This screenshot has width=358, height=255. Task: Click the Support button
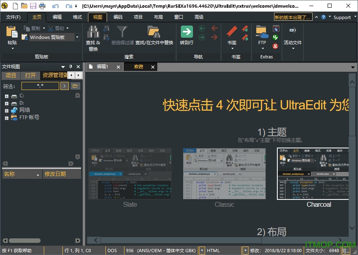(342, 17)
